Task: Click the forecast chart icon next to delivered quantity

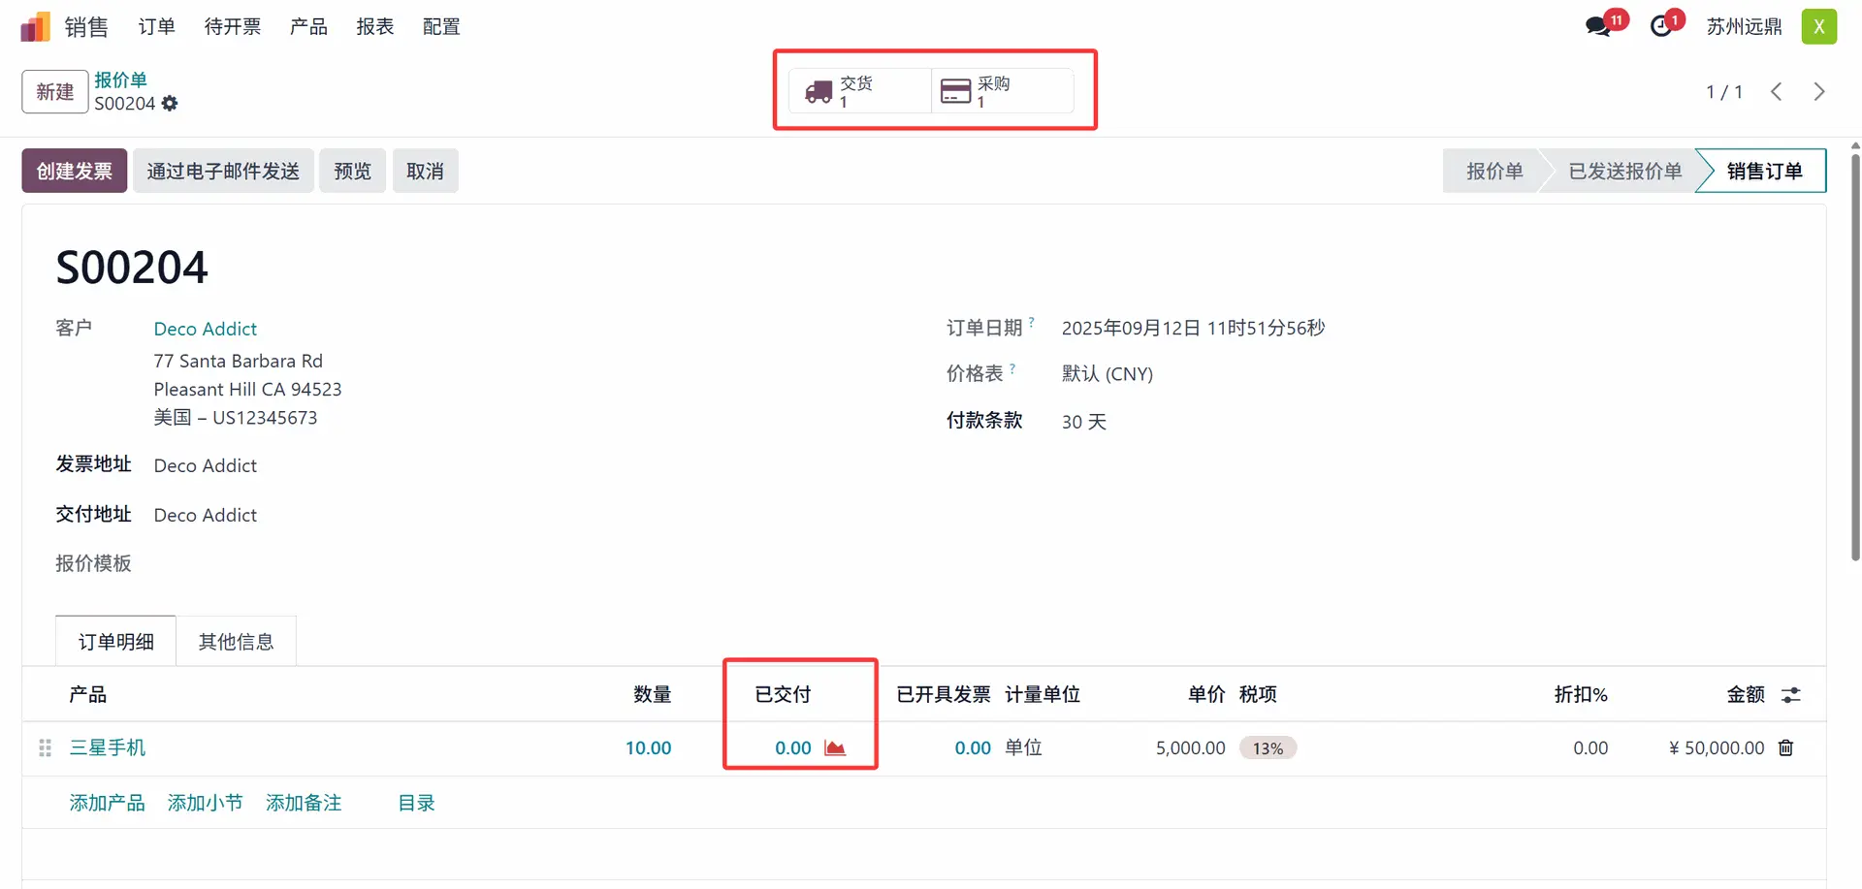Action: pos(835,747)
